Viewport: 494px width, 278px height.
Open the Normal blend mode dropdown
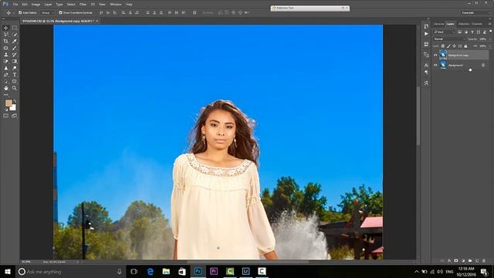449,39
